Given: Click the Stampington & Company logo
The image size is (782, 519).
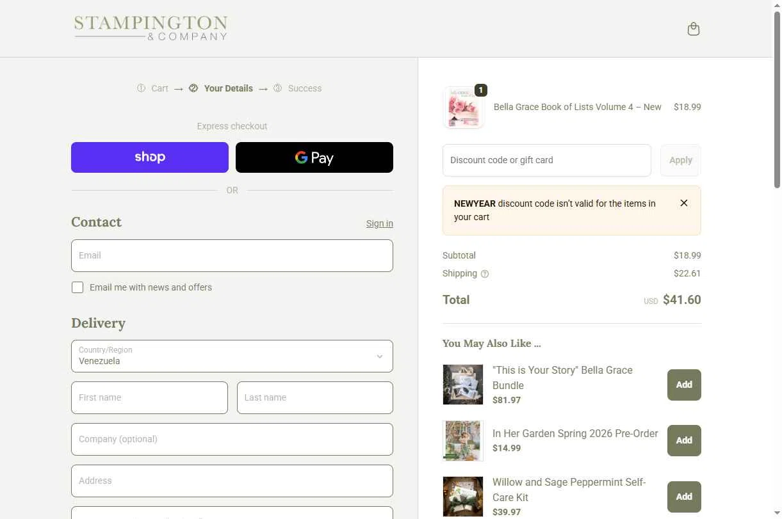Looking at the screenshot, I should tap(151, 29).
